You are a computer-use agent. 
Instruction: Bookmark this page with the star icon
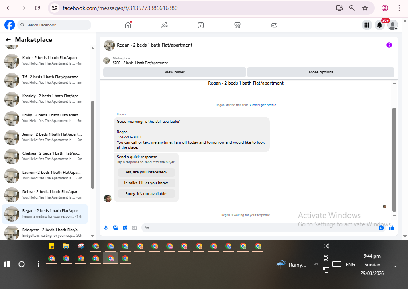[x=365, y=8]
